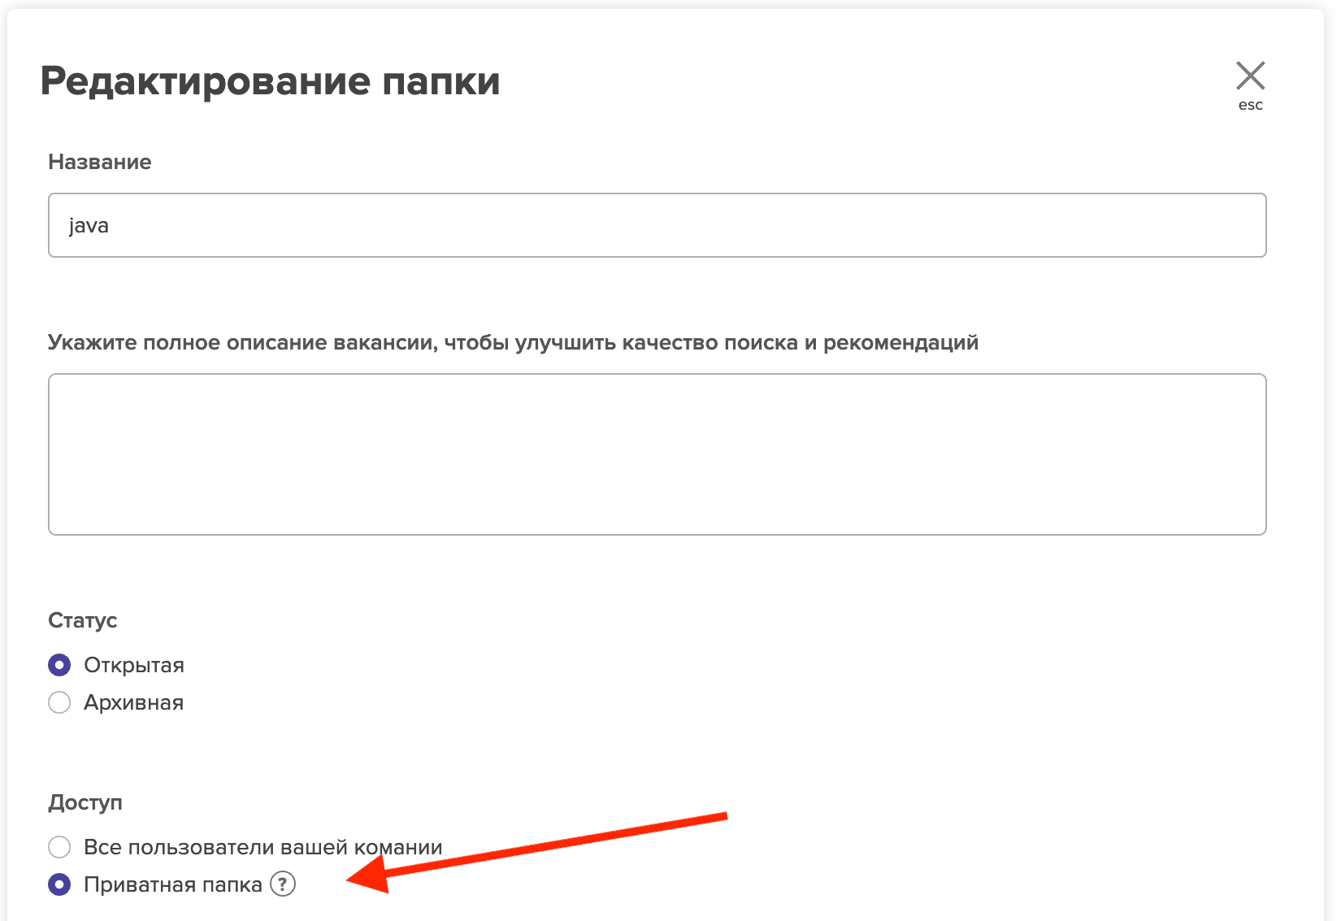The height and width of the screenshot is (921, 1341).
Task: Click the Статус section heading
Action: click(x=83, y=620)
